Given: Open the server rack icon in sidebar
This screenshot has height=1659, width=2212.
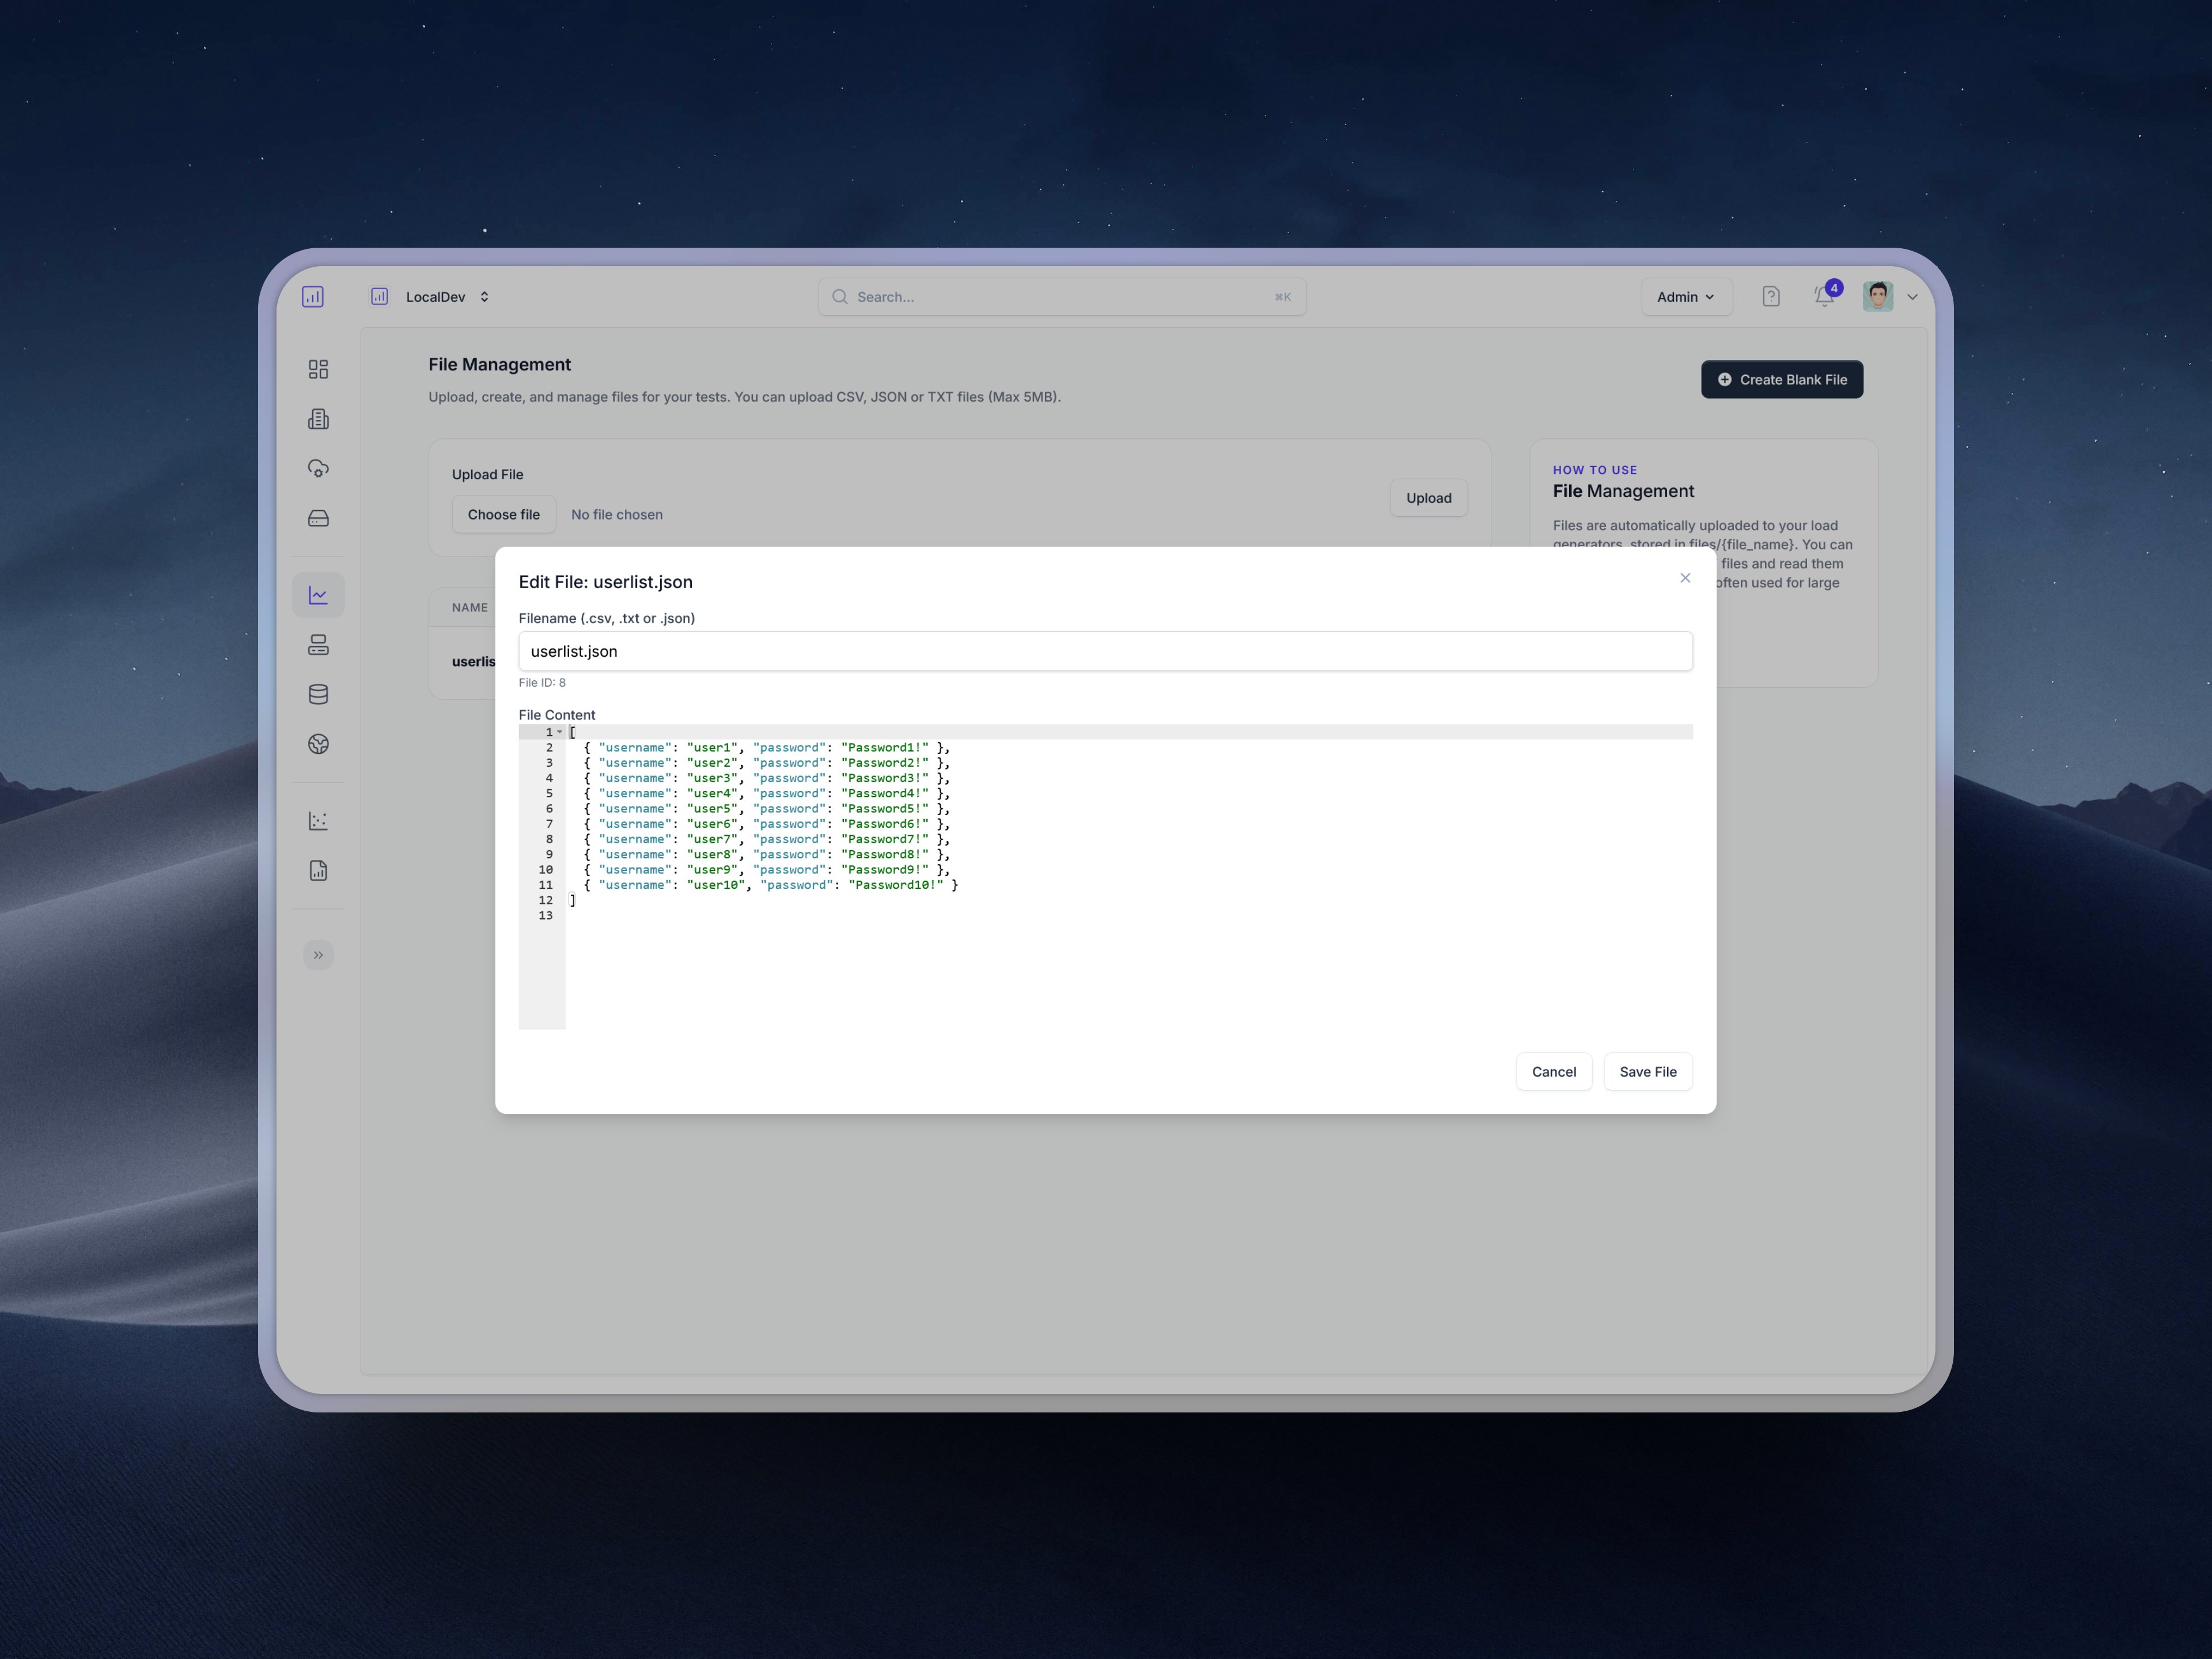Looking at the screenshot, I should pyautogui.click(x=318, y=645).
